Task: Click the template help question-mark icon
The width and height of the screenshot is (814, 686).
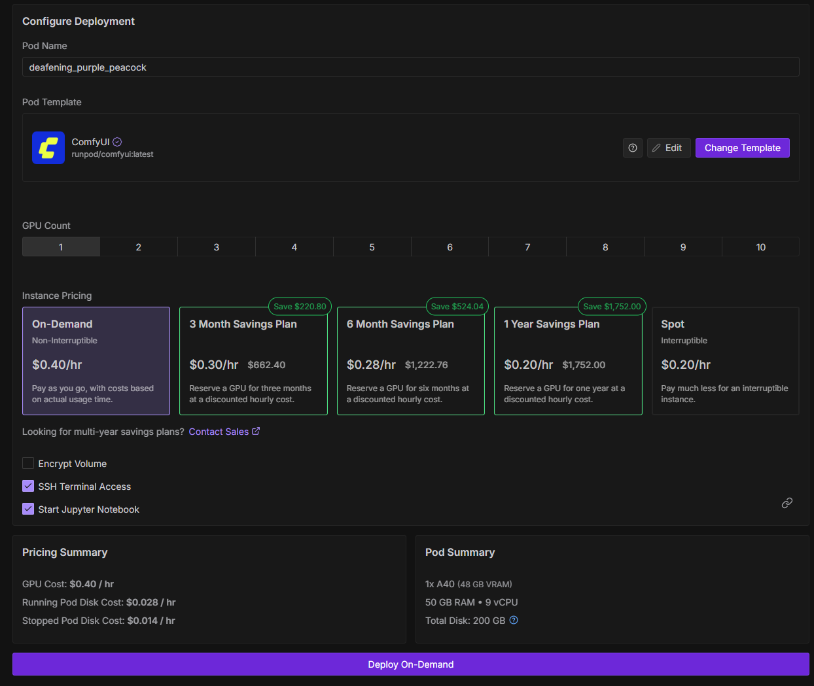Action: (632, 148)
